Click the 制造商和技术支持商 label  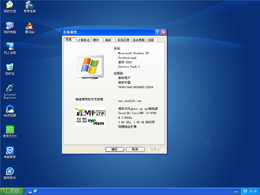(90, 99)
